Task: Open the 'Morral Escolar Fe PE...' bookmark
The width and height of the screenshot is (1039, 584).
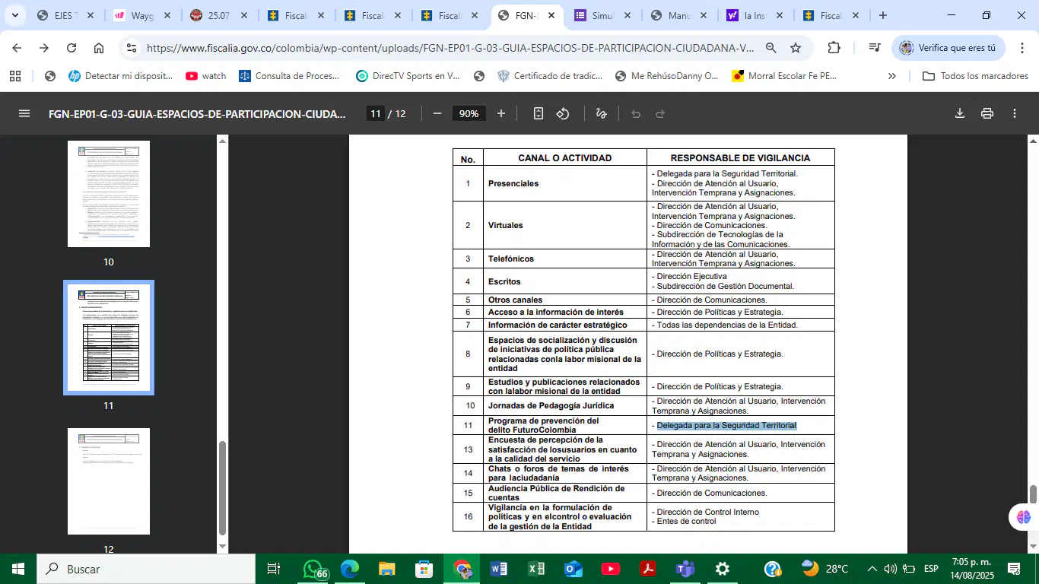Action: click(x=784, y=76)
